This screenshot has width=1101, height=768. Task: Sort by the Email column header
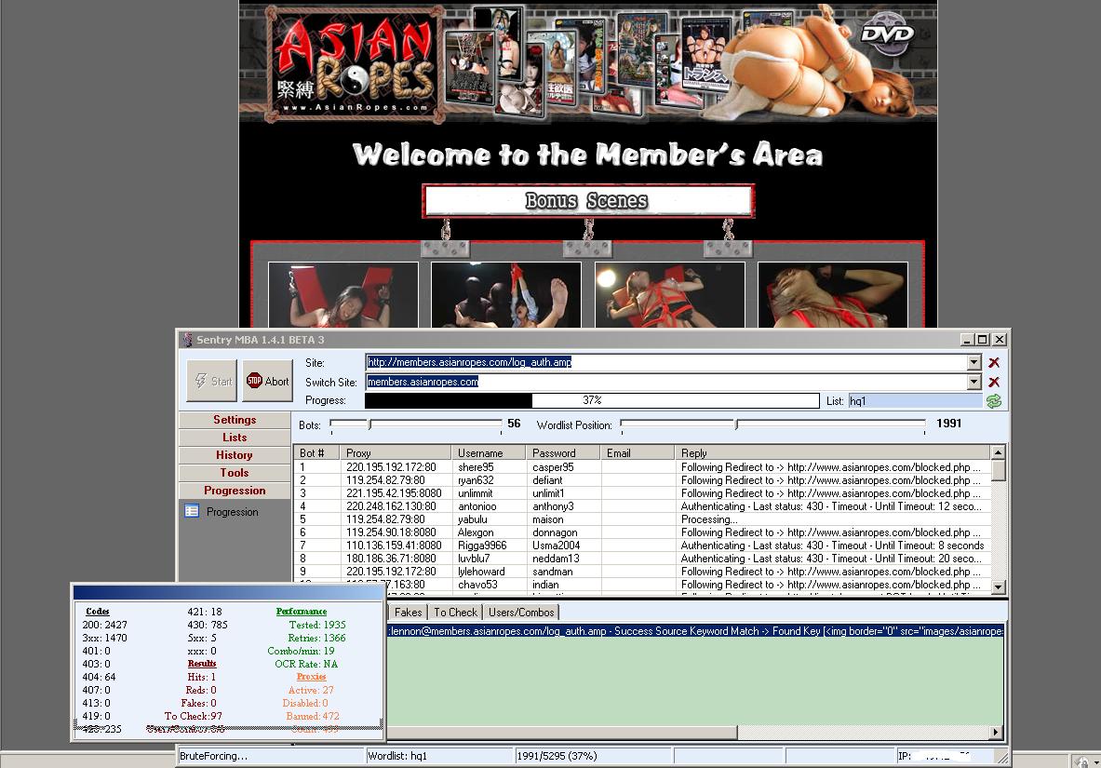[x=638, y=453]
